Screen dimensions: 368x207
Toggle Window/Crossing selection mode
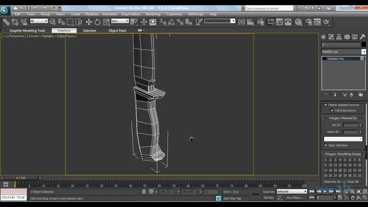79,22
